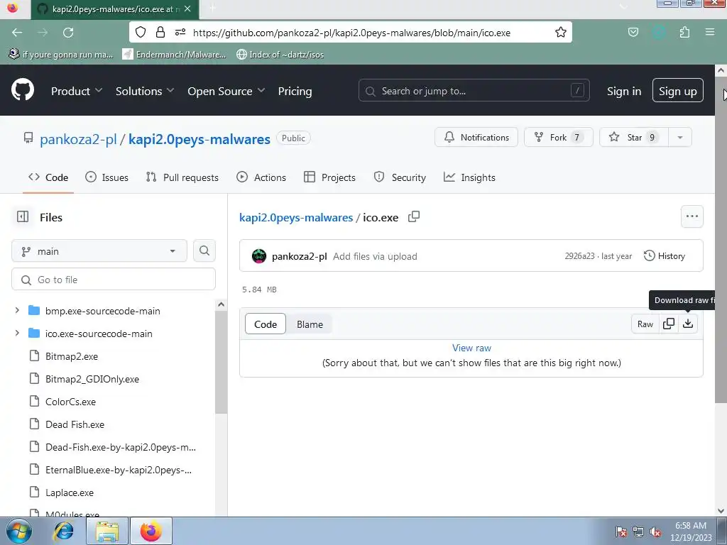This screenshot has width=727, height=545.
Task: Select the Blame view
Action: pyautogui.click(x=310, y=324)
